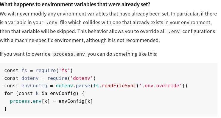Click the envConfig variable declaration
Image resolution: width=221 pixels, height=118 pixels.
pos(34,86)
